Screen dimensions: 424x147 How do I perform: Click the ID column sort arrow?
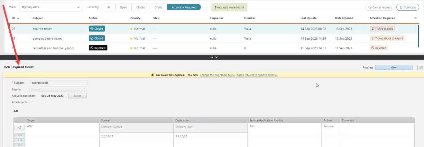(x=18, y=18)
